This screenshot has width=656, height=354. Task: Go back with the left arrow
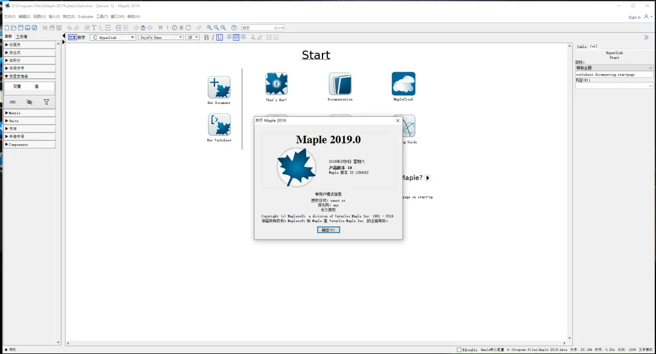[136, 27]
